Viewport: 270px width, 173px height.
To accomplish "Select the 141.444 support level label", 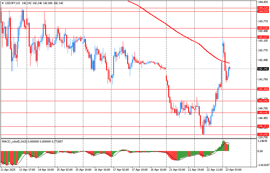I will point(262,89).
